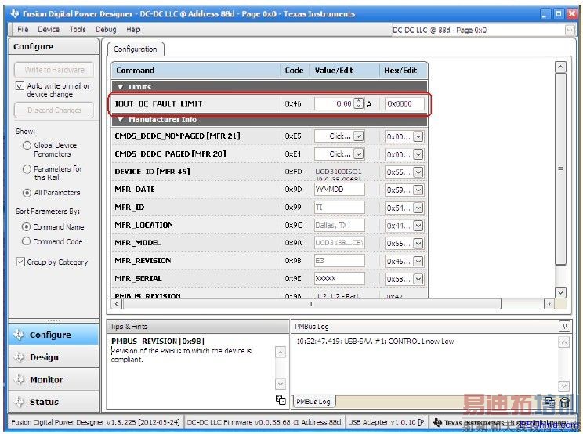Open the Monitor section
583x434 pixels.
tap(53, 379)
